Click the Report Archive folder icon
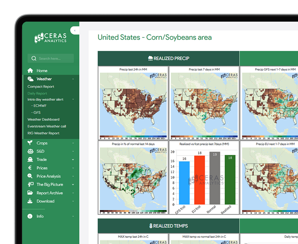The image size is (298, 244). (30, 193)
